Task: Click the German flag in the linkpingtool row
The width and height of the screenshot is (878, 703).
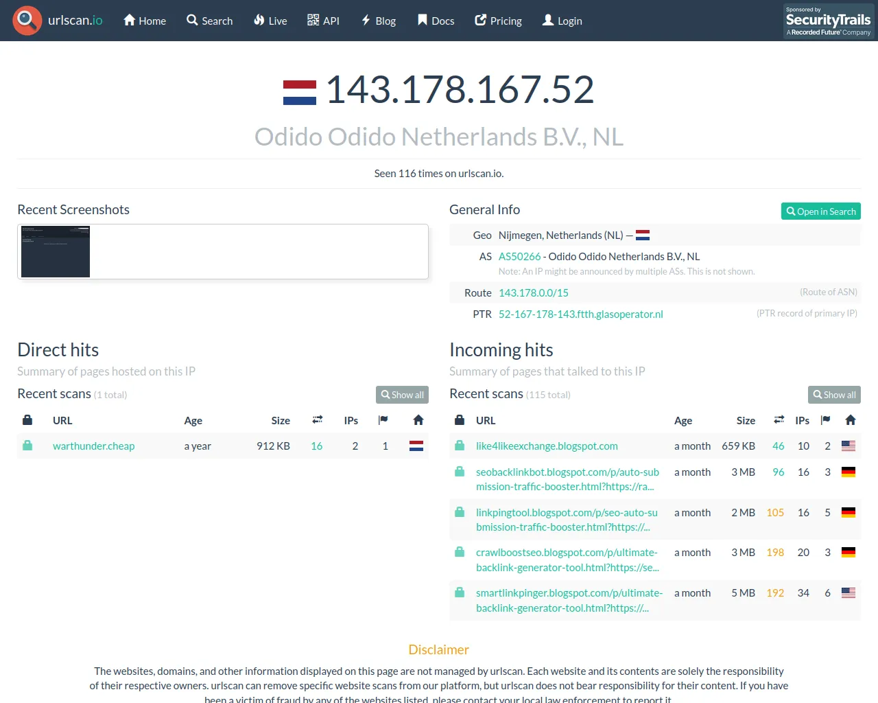Action: point(849,512)
